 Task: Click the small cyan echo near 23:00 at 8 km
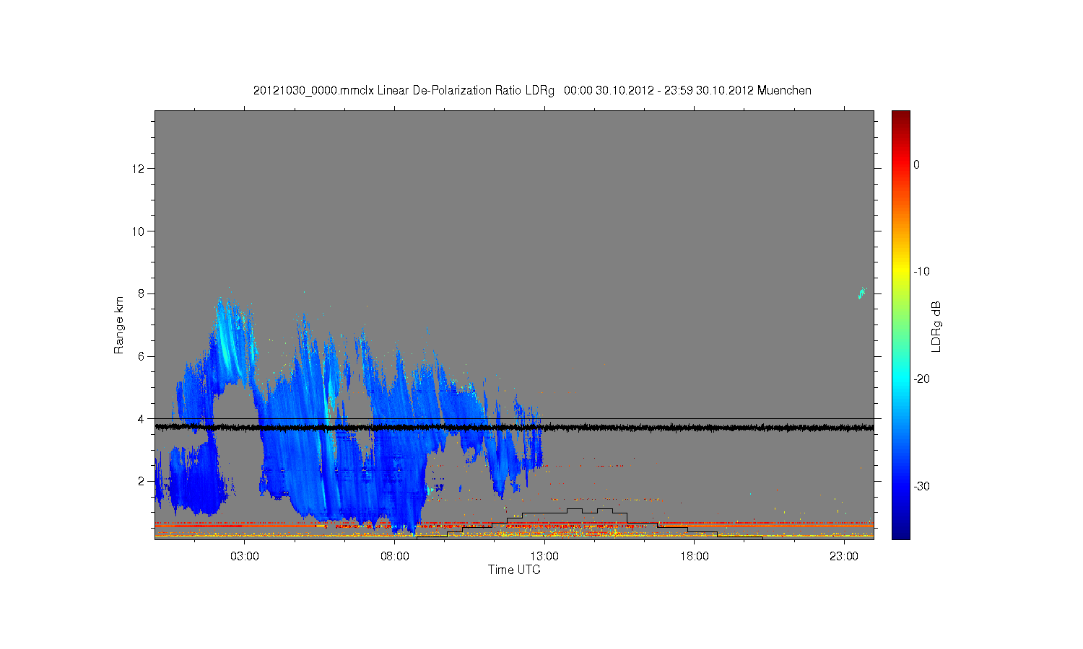[x=861, y=293]
